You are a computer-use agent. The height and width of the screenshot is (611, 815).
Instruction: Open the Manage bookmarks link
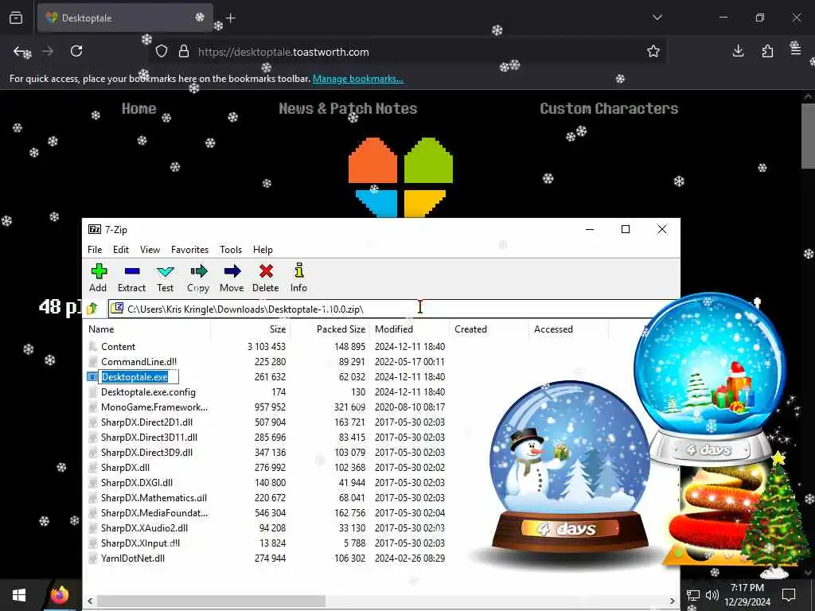tap(357, 79)
